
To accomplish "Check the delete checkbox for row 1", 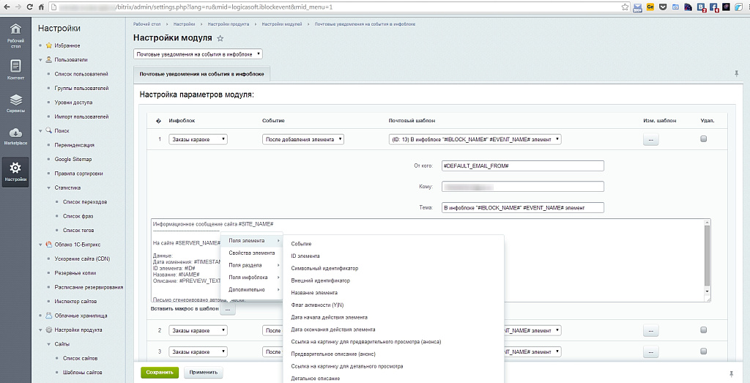I will point(704,138).
